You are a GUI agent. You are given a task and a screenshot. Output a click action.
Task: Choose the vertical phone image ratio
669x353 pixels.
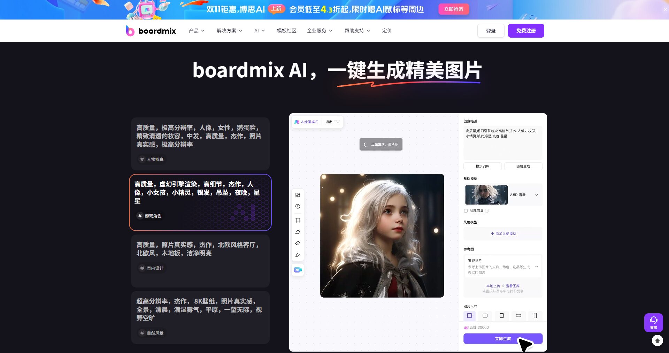point(535,316)
